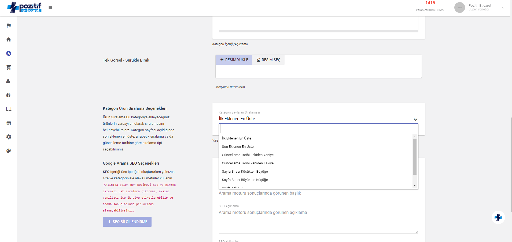
Task: Choose 'Güncelleme Tarihi Eskiden Yeniye' option
Action: [x=248, y=155]
